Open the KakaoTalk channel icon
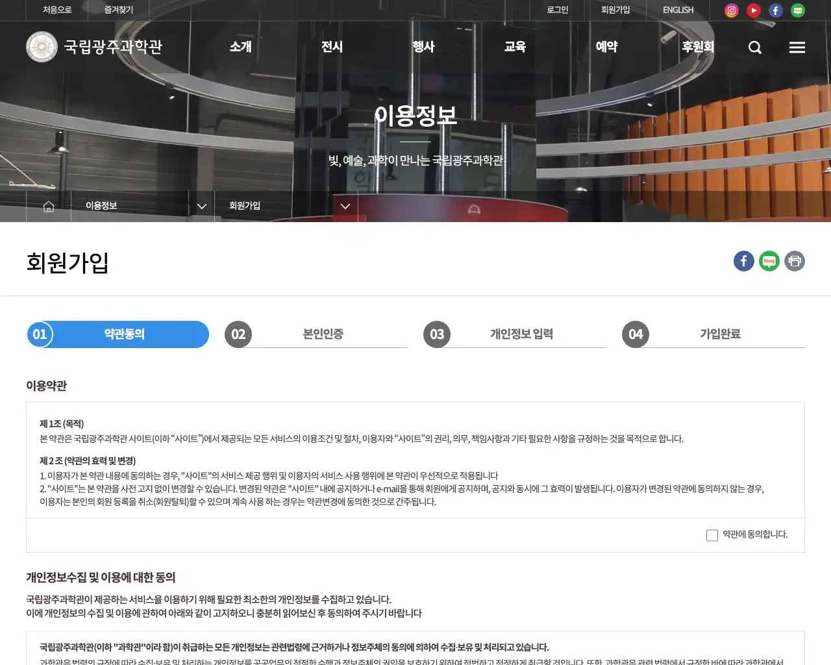 (x=797, y=10)
